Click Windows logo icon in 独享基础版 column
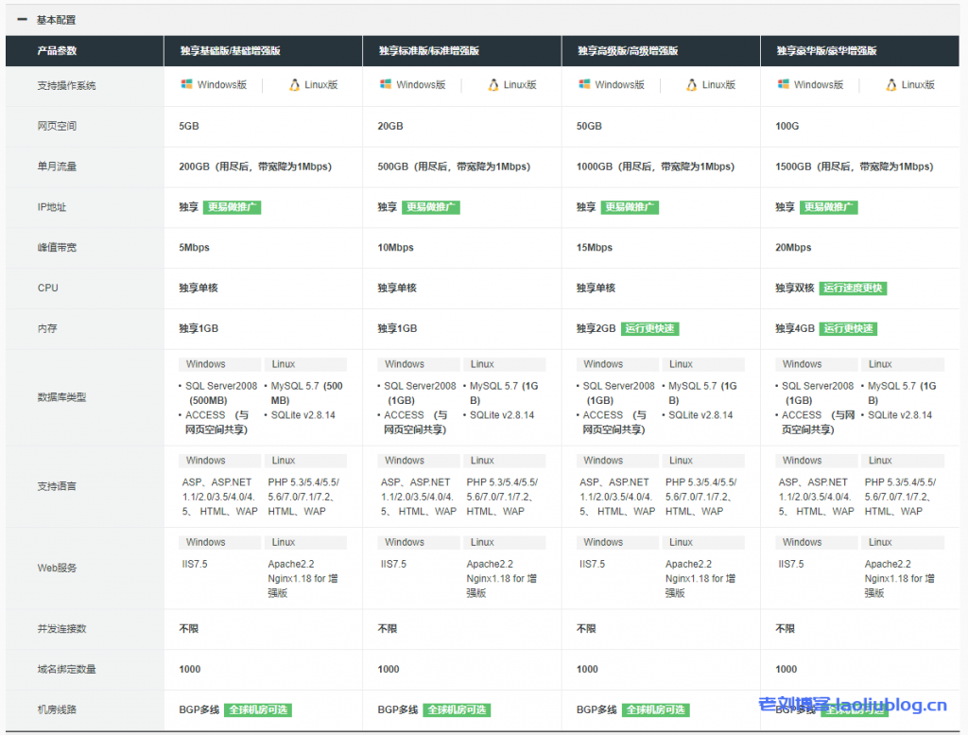The width and height of the screenshot is (968, 735). click(x=186, y=84)
